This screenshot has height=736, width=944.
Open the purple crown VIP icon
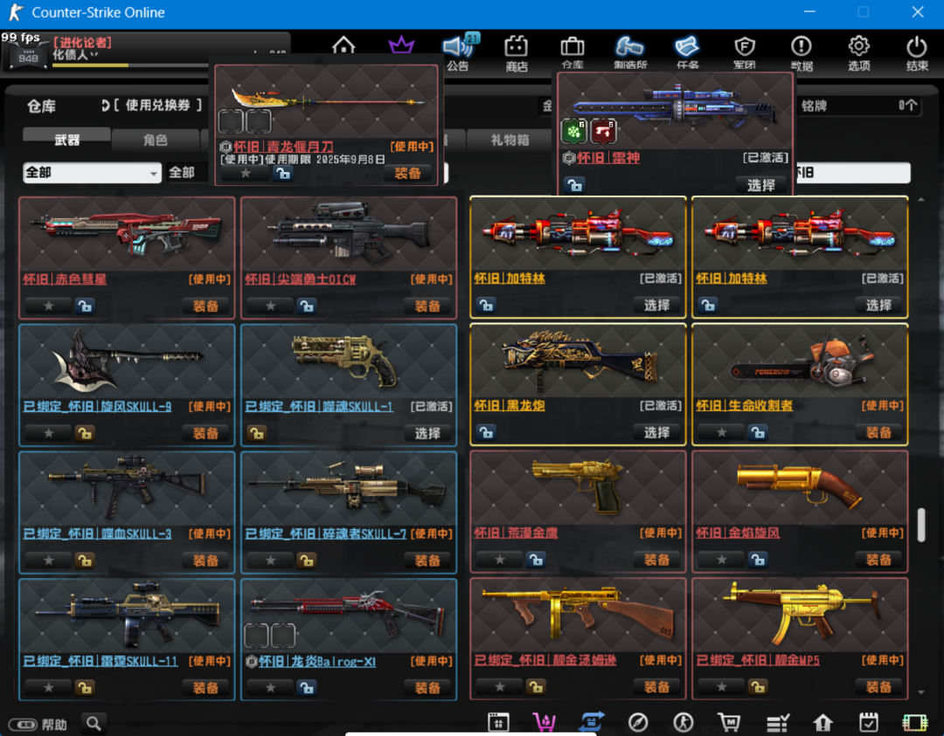[x=401, y=45]
